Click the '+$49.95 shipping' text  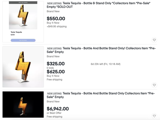pos(57,26)
